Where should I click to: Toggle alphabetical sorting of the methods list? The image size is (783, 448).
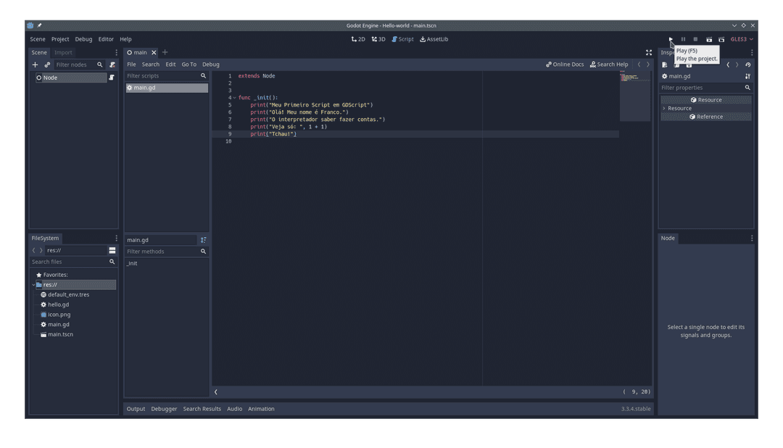[x=203, y=240]
